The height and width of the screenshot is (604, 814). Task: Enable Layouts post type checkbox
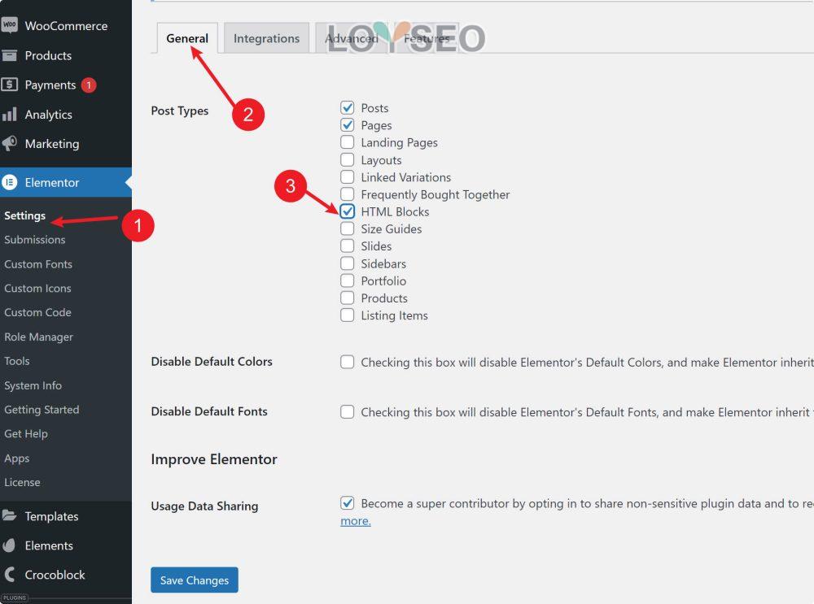pyautogui.click(x=348, y=159)
